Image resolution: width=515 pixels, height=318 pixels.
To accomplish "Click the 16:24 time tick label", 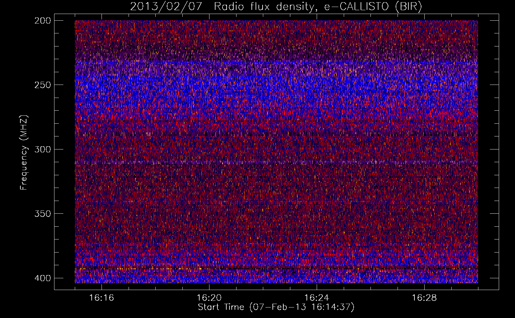I will 317,298.
